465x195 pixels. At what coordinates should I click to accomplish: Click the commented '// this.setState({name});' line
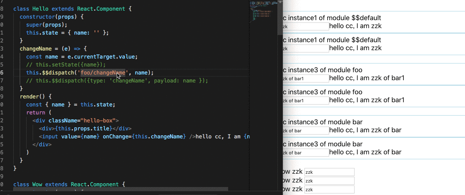[x=66, y=65]
